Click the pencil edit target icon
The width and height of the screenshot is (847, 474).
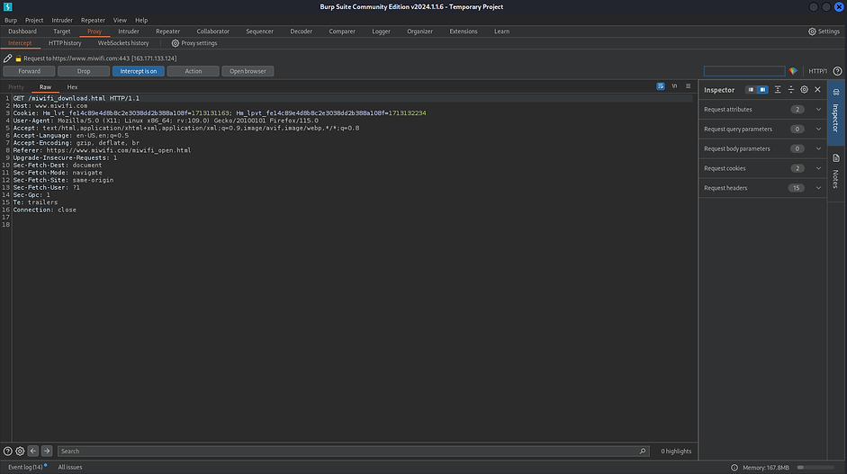pyautogui.click(x=7, y=58)
